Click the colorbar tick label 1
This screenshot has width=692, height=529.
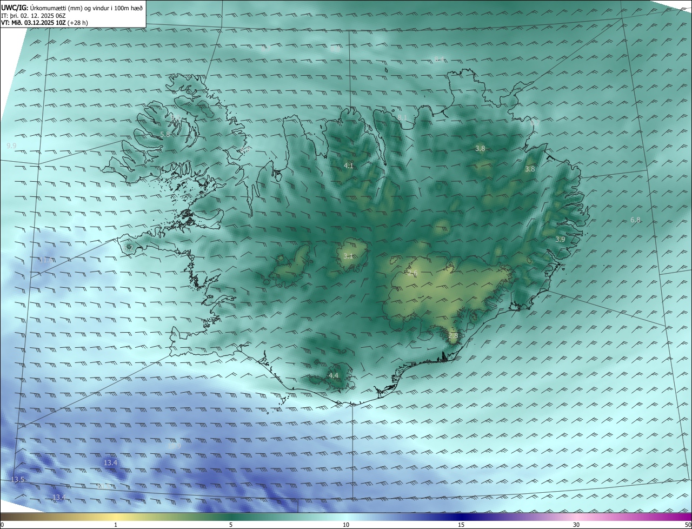pyautogui.click(x=116, y=525)
